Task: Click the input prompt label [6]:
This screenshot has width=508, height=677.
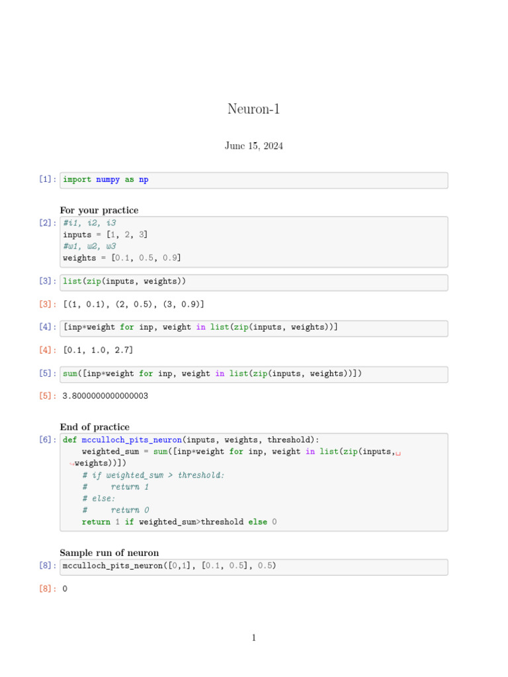Action: pyautogui.click(x=48, y=440)
